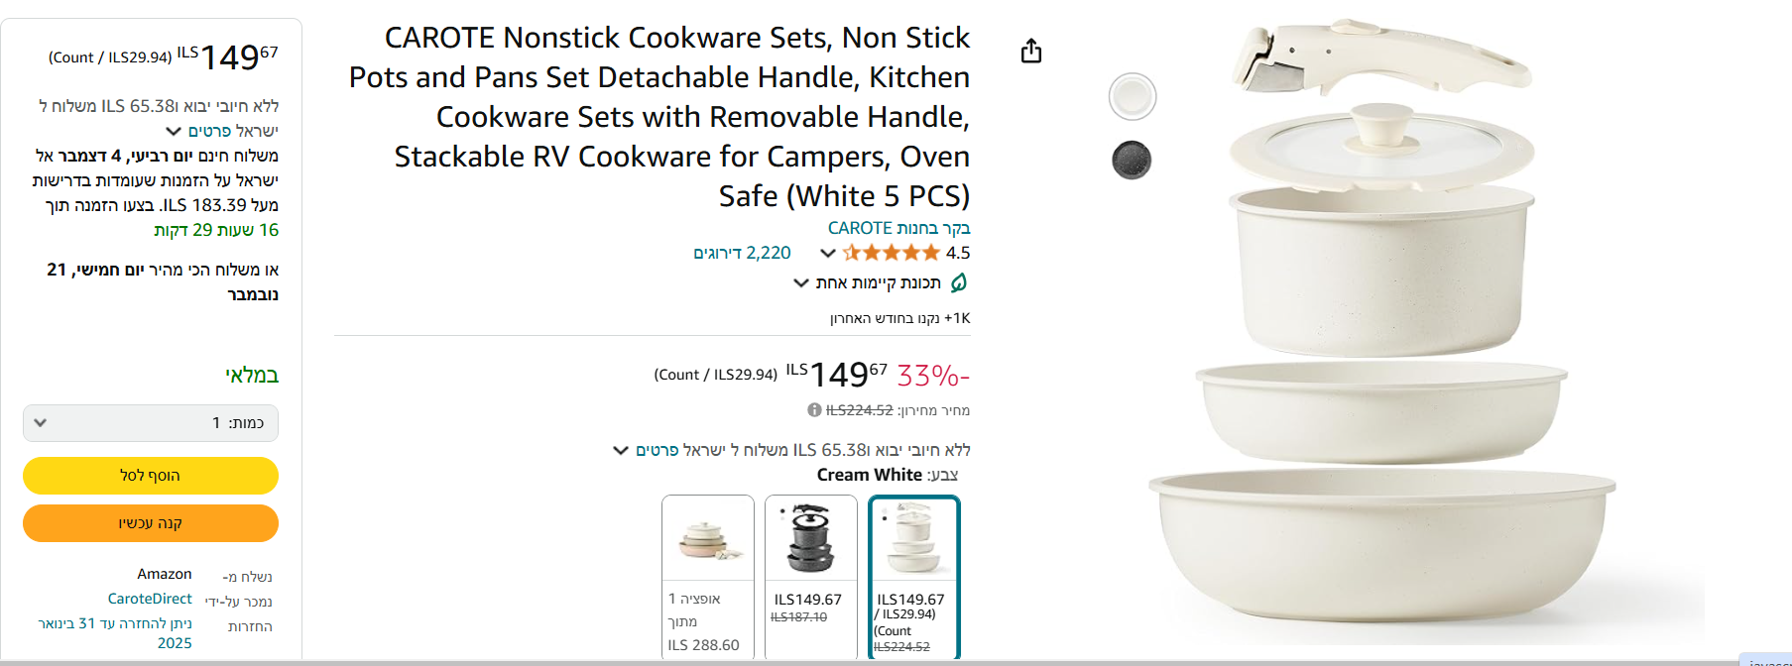Click the yellow Add to Cart button
Viewport: 1792px width, 666px height.
click(x=151, y=476)
